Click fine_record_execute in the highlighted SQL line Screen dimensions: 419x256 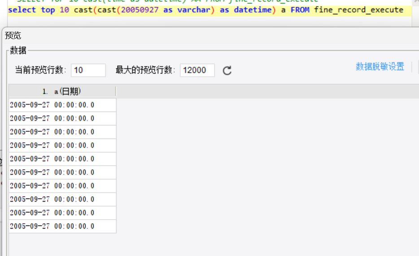[358, 10]
